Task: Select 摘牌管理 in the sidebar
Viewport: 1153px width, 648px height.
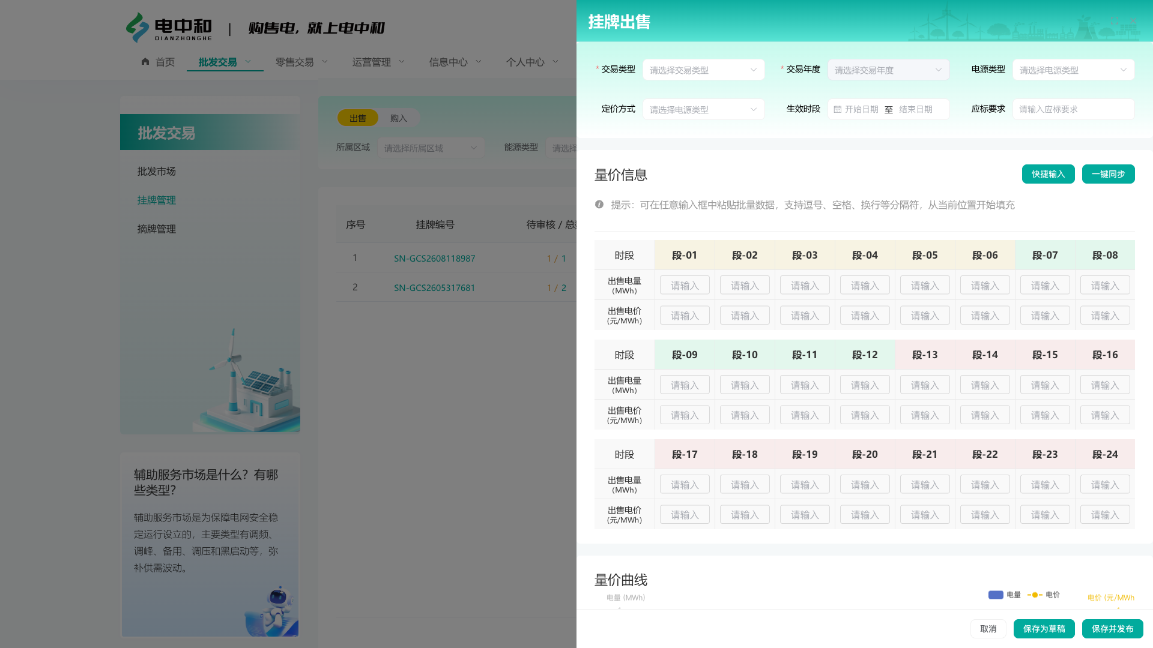Action: [157, 229]
